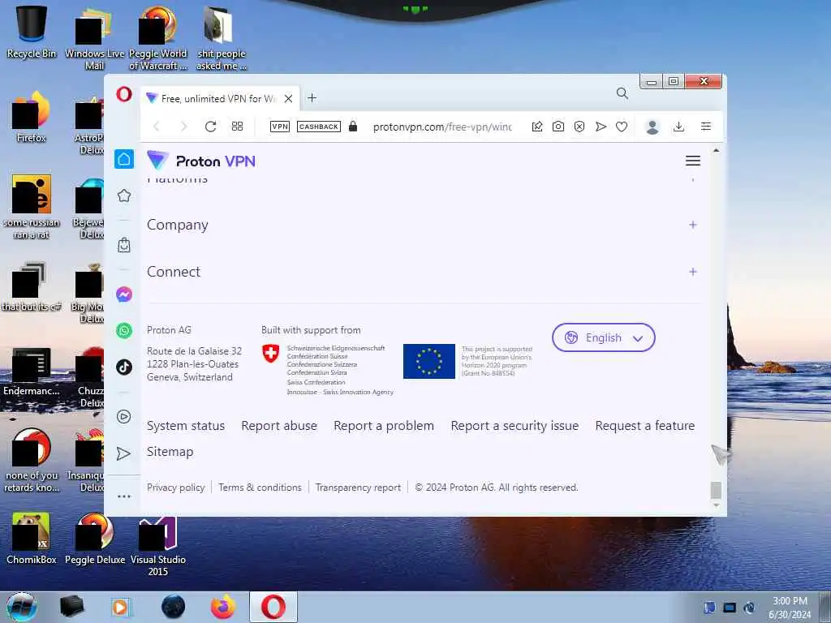Click the Opera taskbar button
This screenshot has height=623, width=831.
click(x=273, y=607)
